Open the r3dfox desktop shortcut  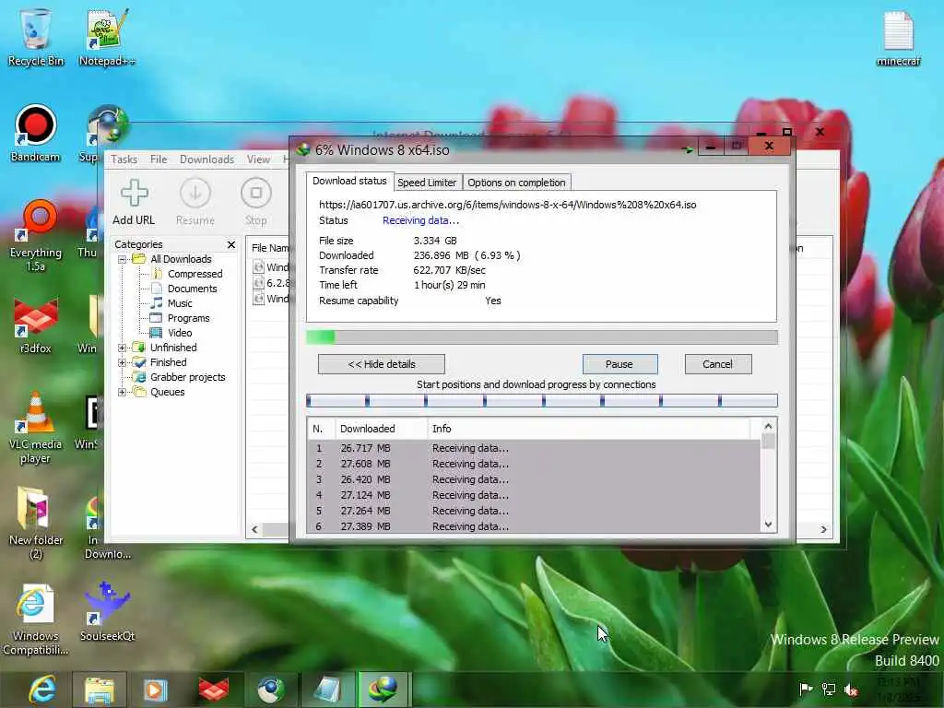pyautogui.click(x=36, y=325)
